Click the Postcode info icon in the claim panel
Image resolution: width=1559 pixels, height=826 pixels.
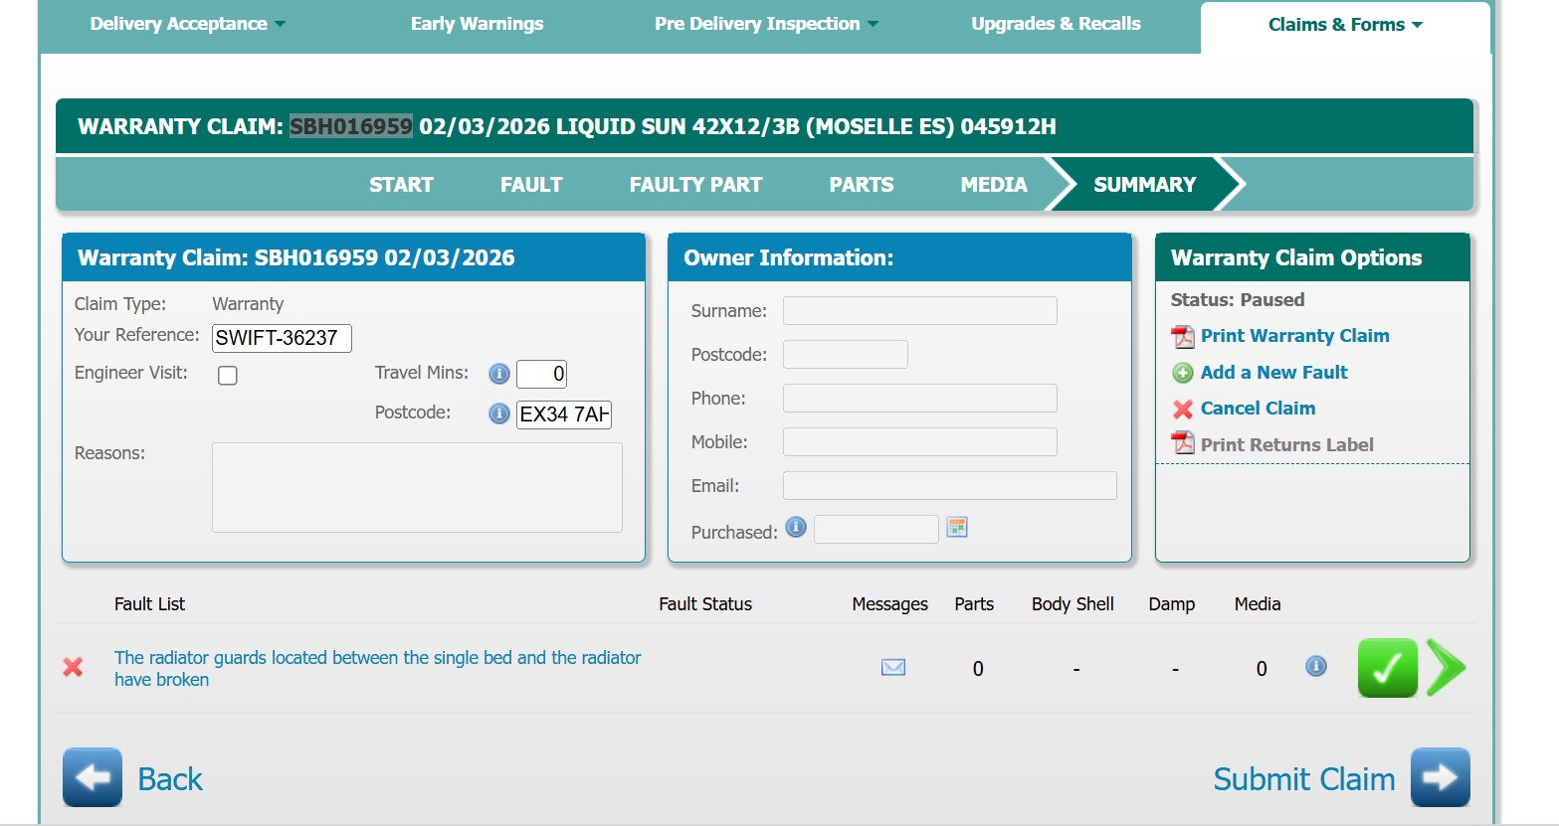tap(499, 413)
